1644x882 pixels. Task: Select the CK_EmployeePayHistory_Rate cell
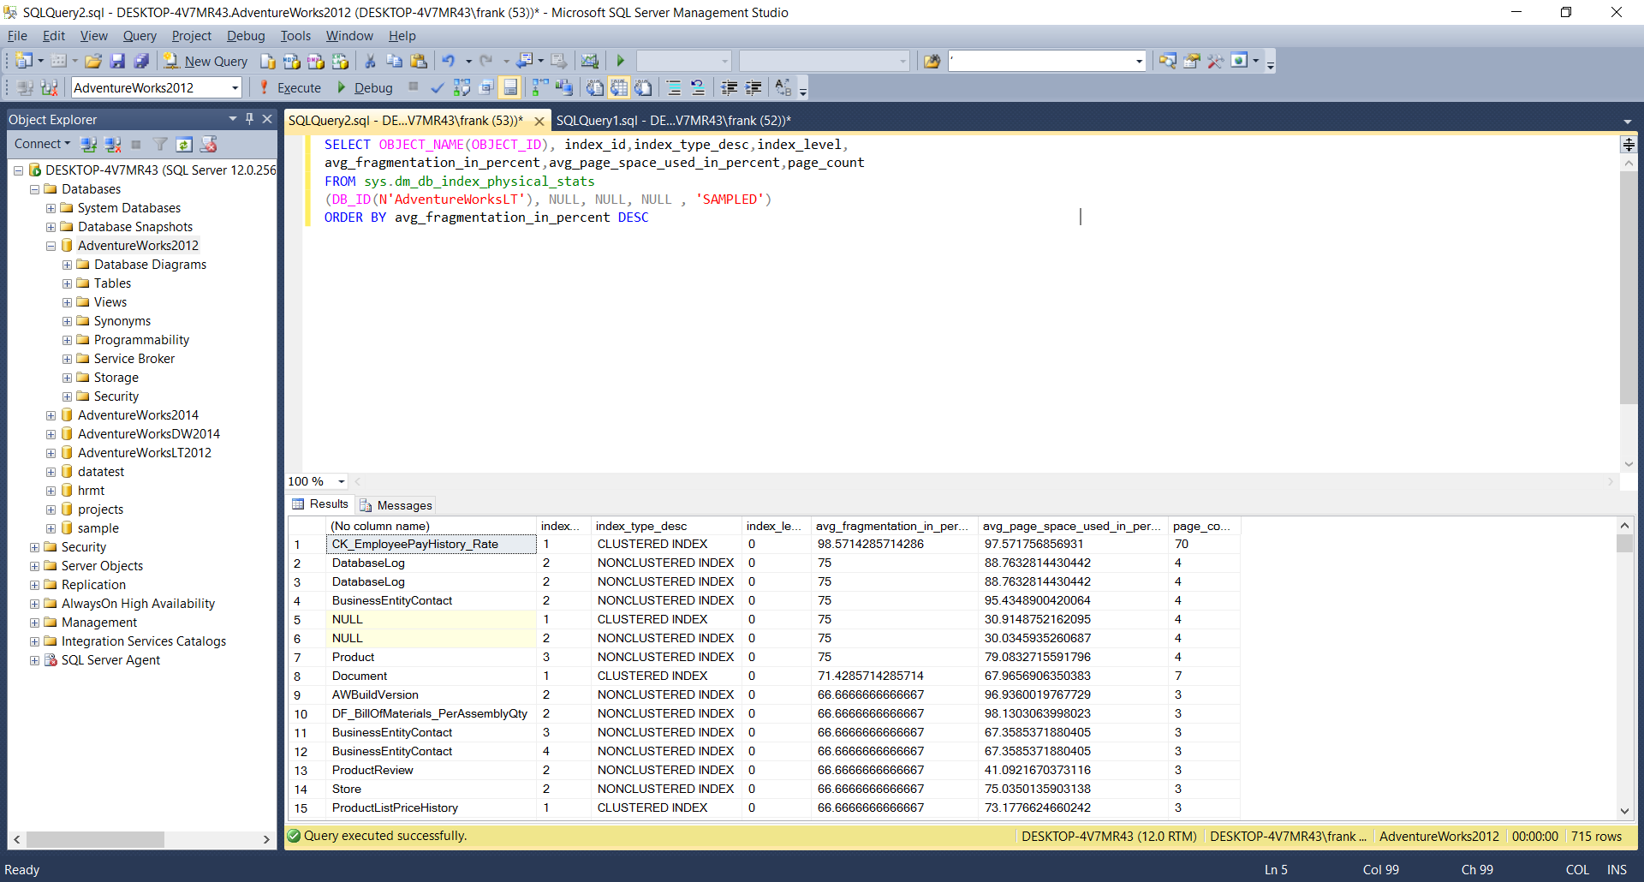(432, 544)
